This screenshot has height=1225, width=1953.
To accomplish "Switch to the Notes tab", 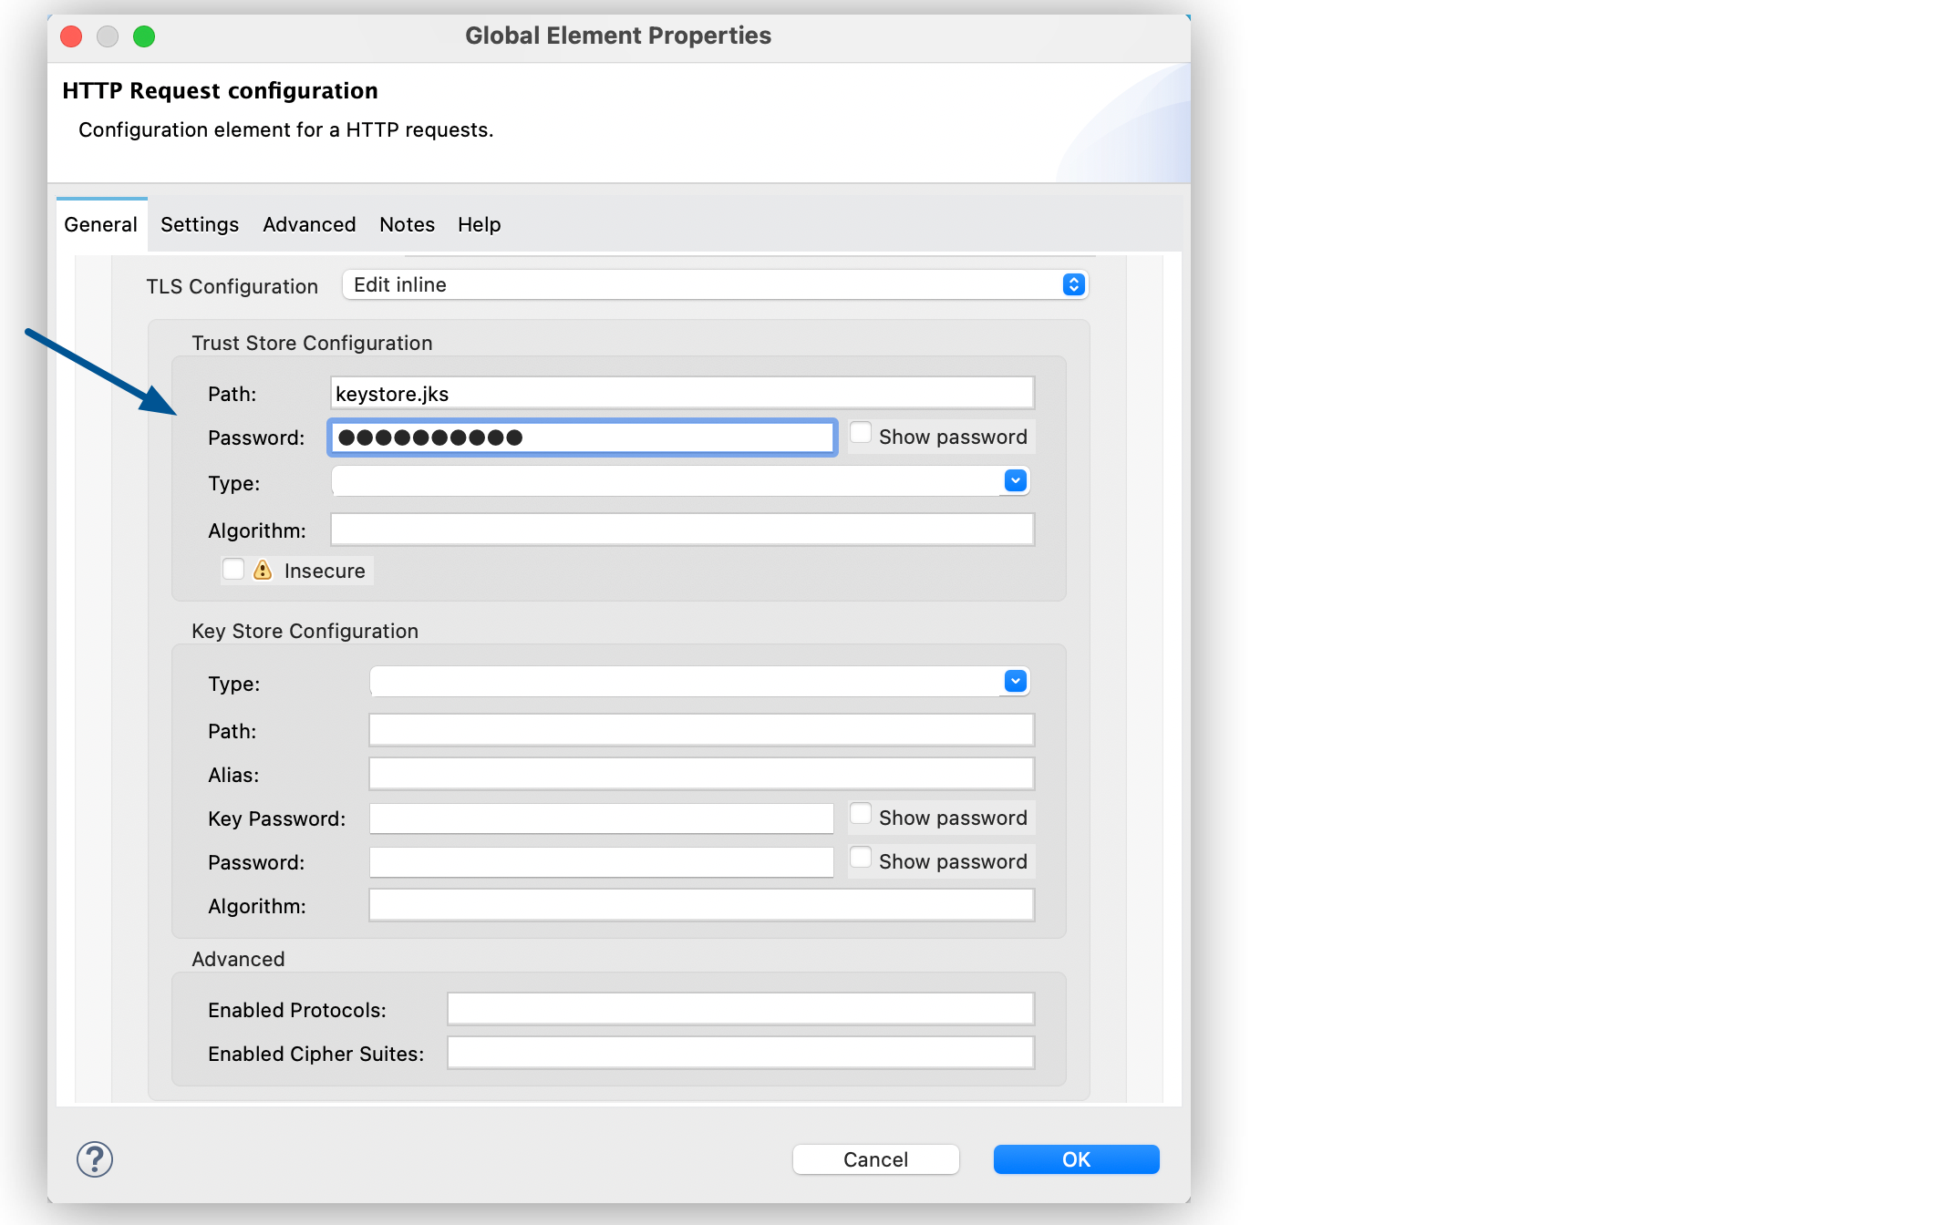I will (x=406, y=224).
